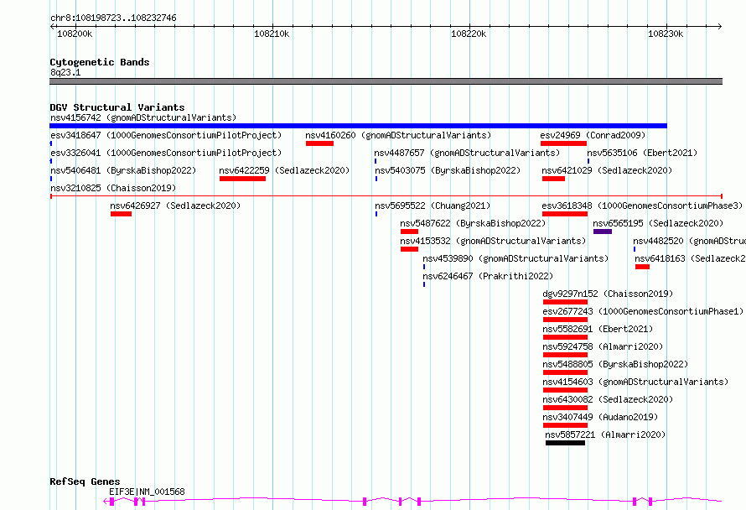Click nsv4487657 variant label
746x510 pixels.
point(467,153)
